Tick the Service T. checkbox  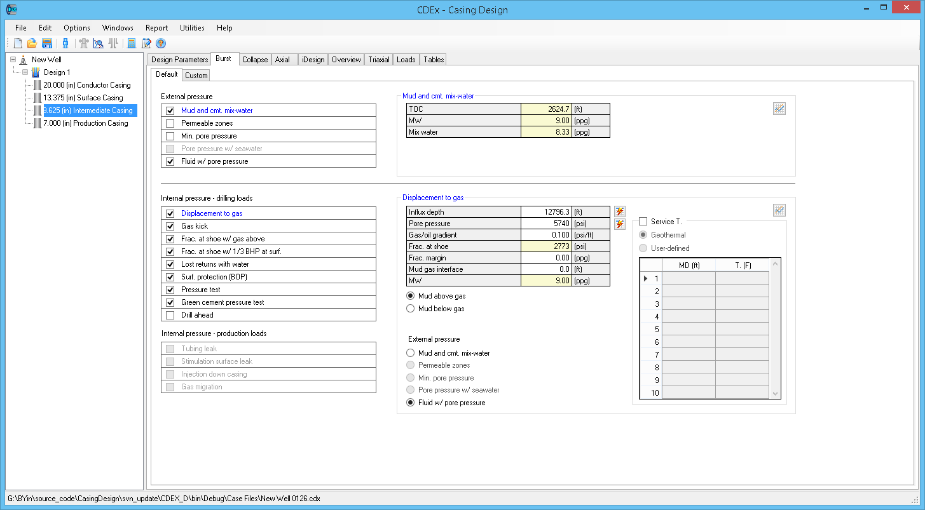pos(643,222)
